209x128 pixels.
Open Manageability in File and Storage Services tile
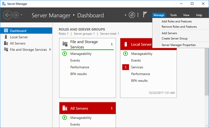point(81,54)
